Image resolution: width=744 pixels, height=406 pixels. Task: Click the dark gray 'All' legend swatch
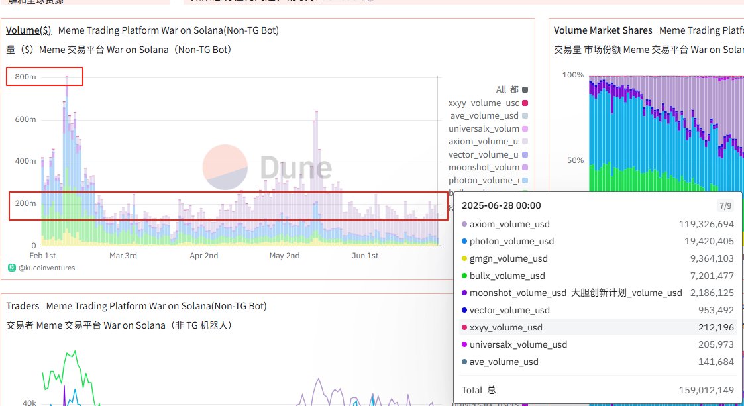point(525,89)
